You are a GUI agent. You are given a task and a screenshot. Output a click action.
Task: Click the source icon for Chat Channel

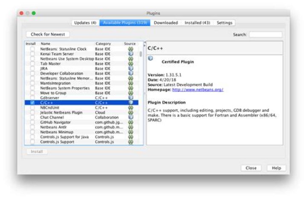[130, 117]
